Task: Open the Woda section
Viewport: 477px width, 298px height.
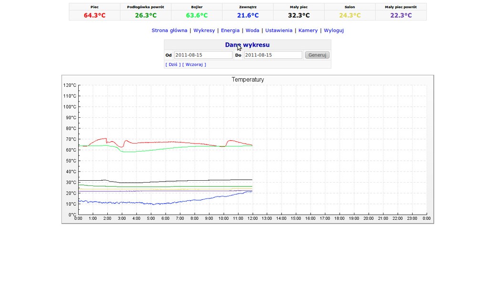Action: [x=252, y=31]
